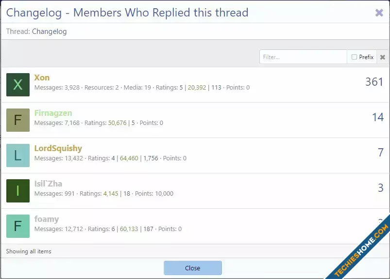390x279 pixels.
Task: Click the Close button
Action: [193, 268]
